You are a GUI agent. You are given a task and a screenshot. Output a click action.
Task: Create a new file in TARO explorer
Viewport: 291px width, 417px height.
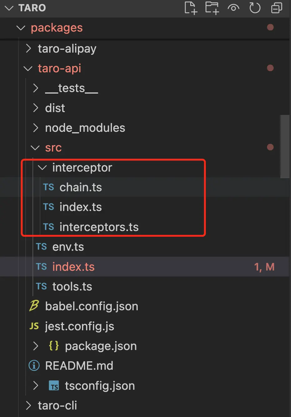(x=191, y=8)
